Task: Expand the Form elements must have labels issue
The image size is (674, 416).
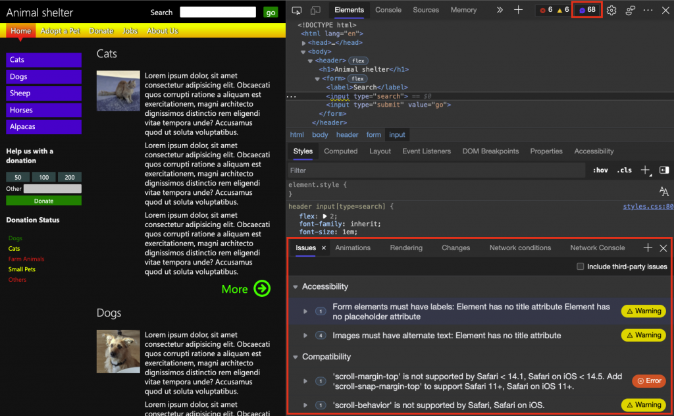Action: tap(305, 311)
